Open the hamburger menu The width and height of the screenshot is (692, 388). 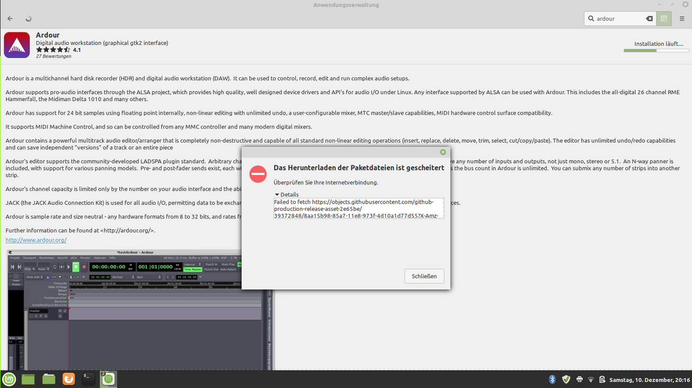pyautogui.click(x=682, y=18)
